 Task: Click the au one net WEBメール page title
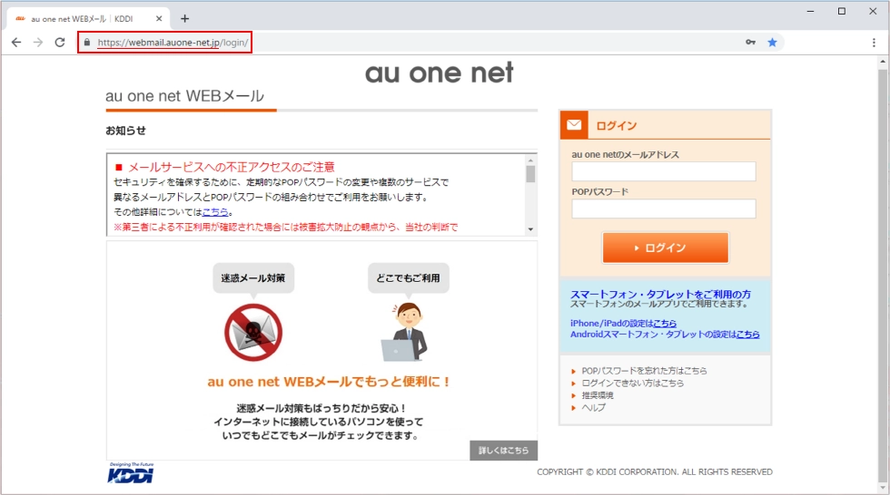(x=184, y=96)
